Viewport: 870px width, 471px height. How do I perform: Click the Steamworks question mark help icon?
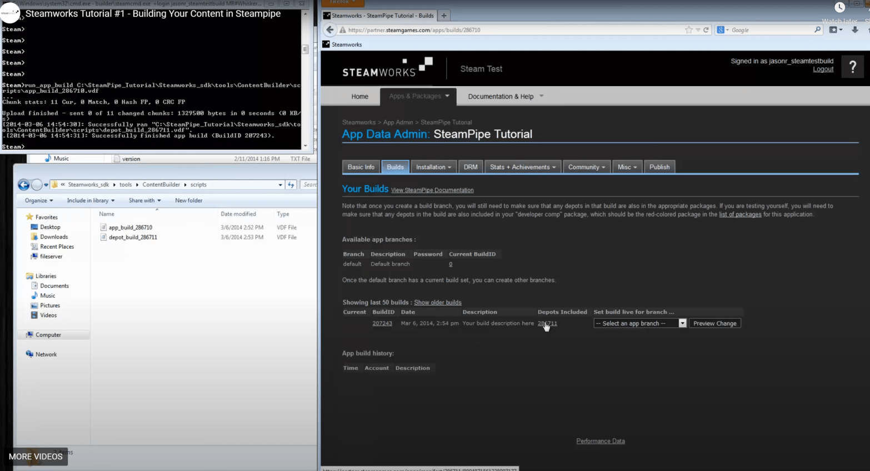coord(852,68)
